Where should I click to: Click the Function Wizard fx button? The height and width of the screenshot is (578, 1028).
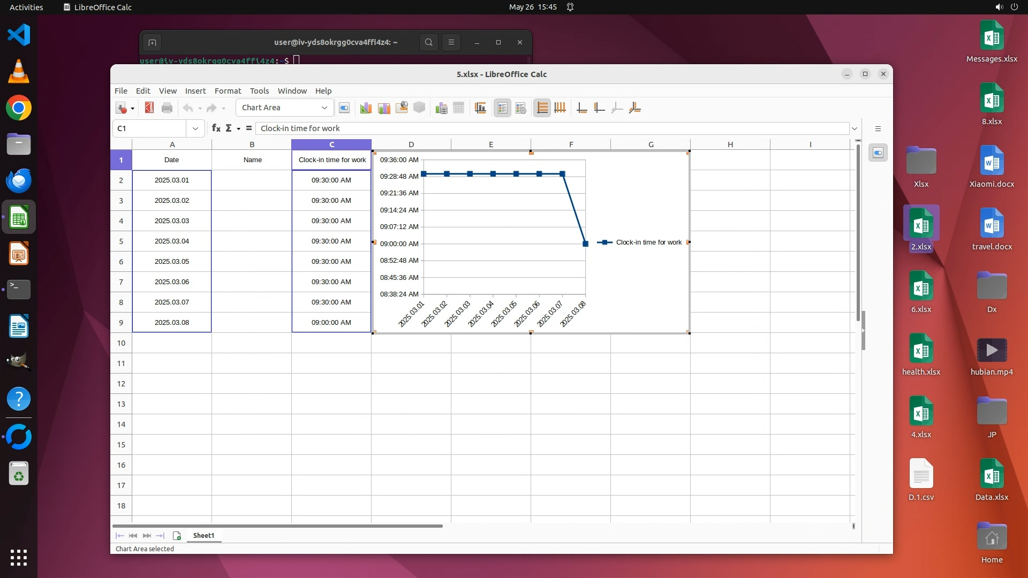click(216, 128)
